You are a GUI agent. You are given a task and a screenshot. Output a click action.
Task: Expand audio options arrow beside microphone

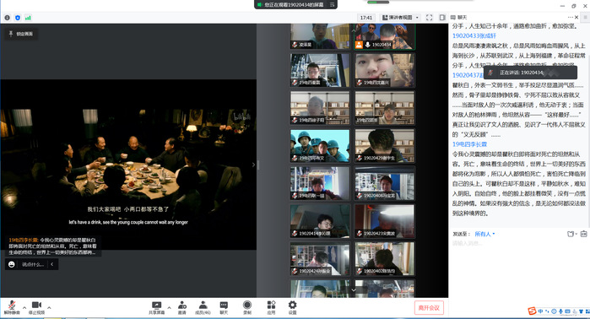click(x=24, y=307)
